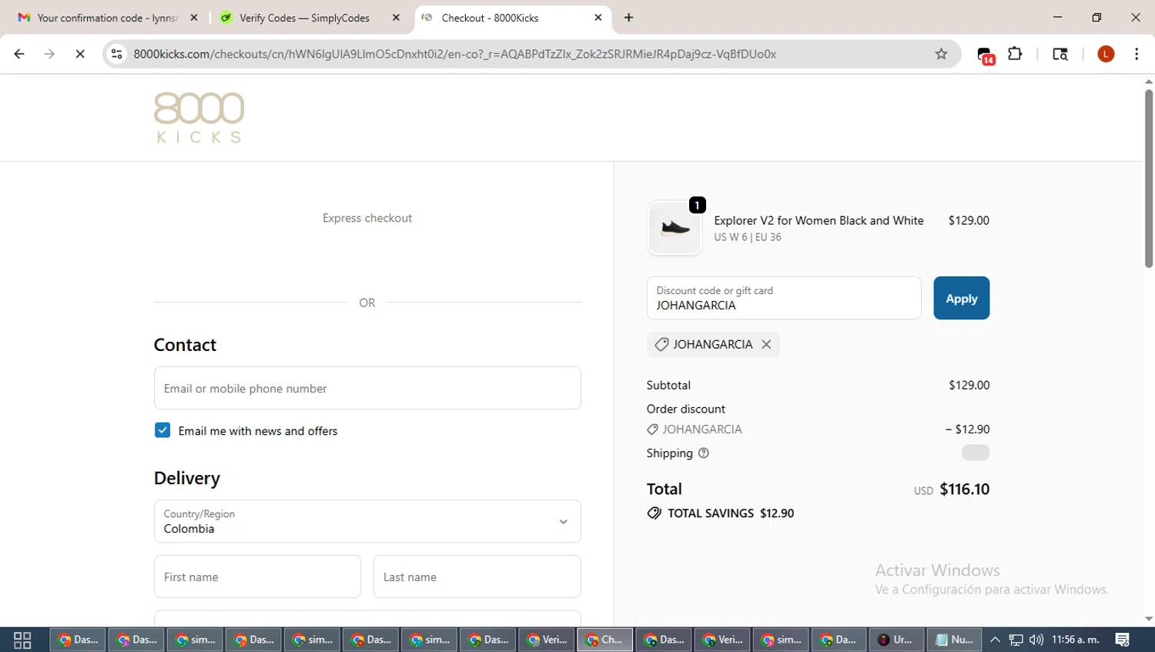Click the Discount code or gift card field
This screenshot has width=1155, height=652.
784,298
